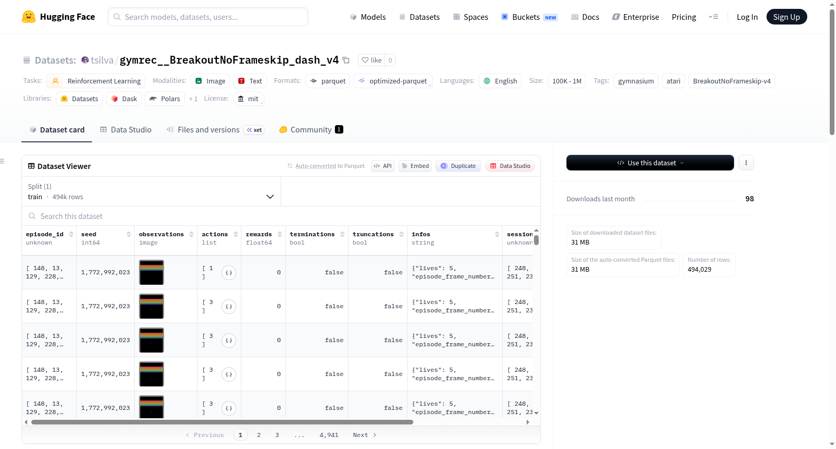Go to the Next page of rows
Screen dimensions: 836x449
point(364,435)
